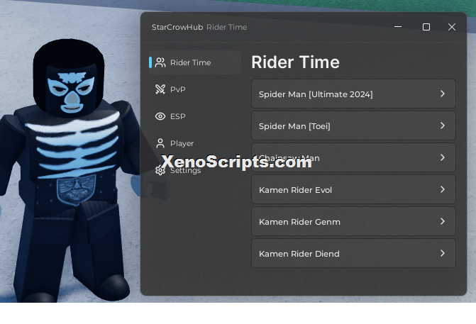Maximize the StarCrowHub window
The width and height of the screenshot is (476, 324).
426,27
